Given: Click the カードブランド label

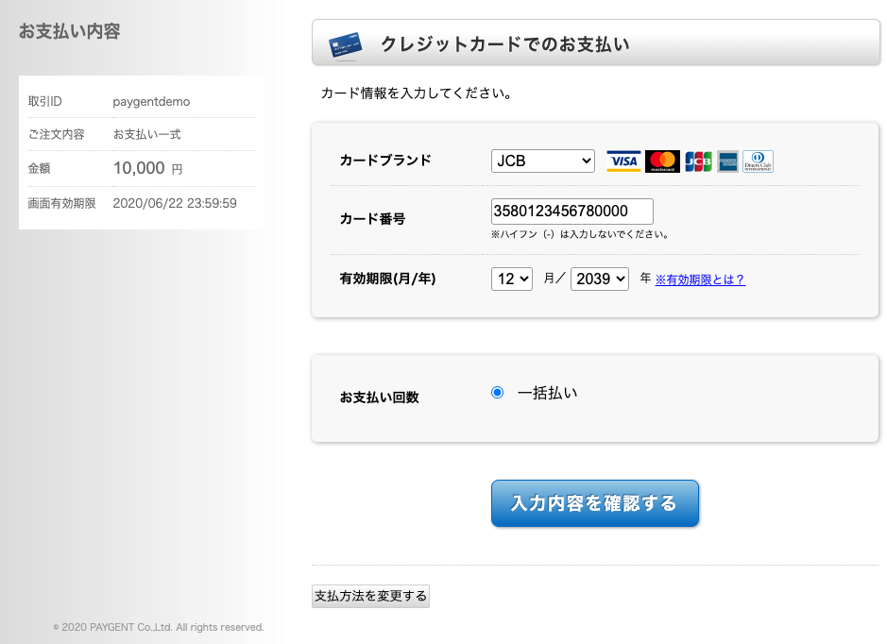Looking at the screenshot, I should click(x=385, y=160).
